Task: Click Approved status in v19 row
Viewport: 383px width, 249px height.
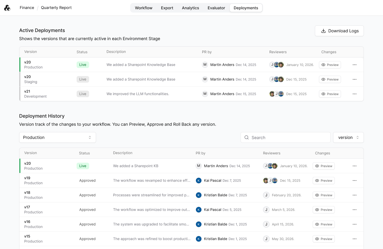Action: pos(87,180)
